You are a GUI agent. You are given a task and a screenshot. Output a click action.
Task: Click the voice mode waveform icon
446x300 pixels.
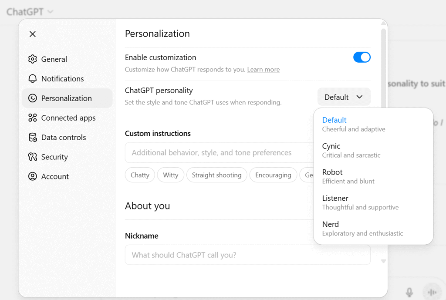point(432,292)
